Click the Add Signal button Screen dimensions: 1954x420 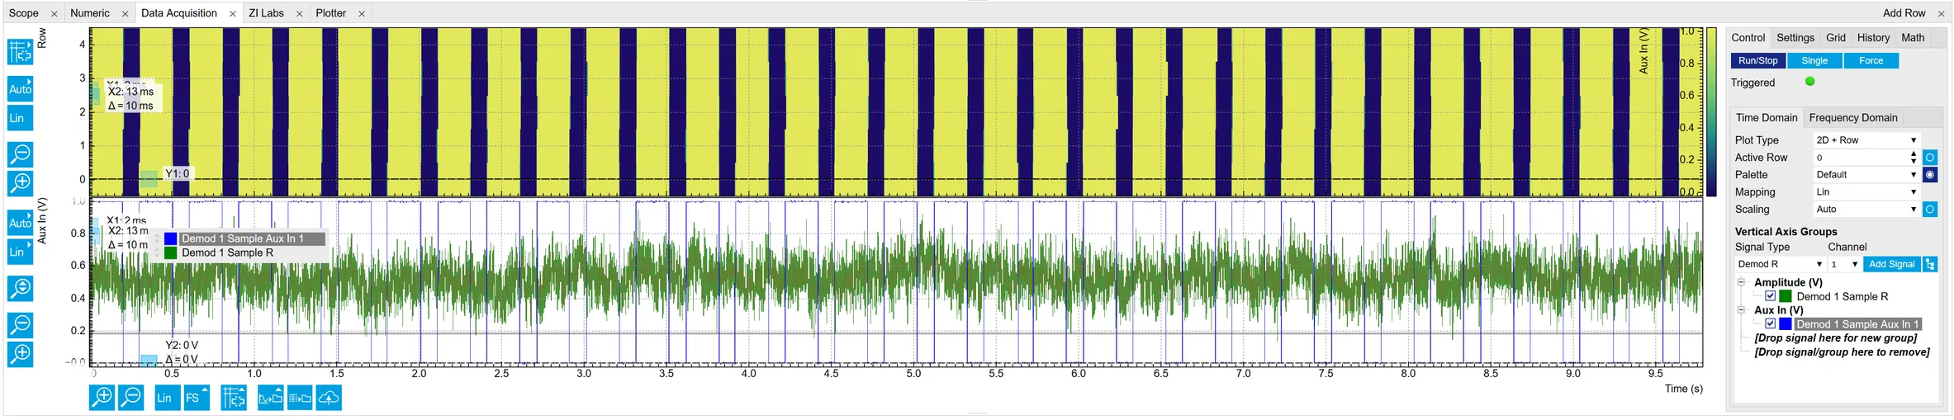point(1891,264)
